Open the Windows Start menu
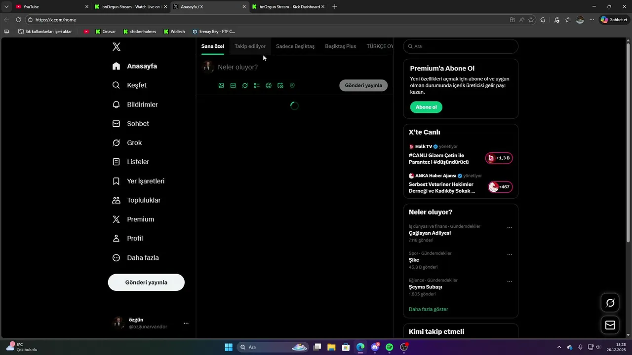Image resolution: width=632 pixels, height=355 pixels. coord(229,347)
